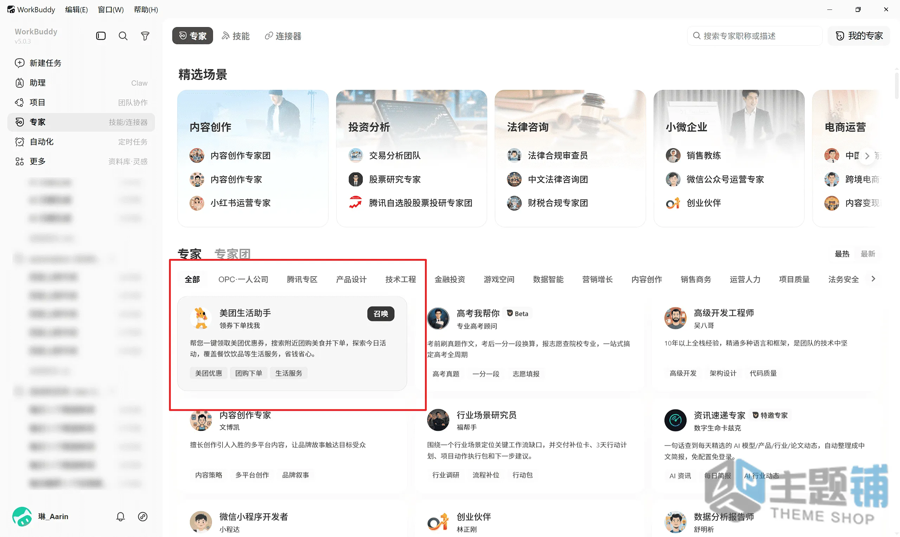This screenshot has height=537, width=900.
Task: Select the 营销增长 category
Action: [x=597, y=279]
